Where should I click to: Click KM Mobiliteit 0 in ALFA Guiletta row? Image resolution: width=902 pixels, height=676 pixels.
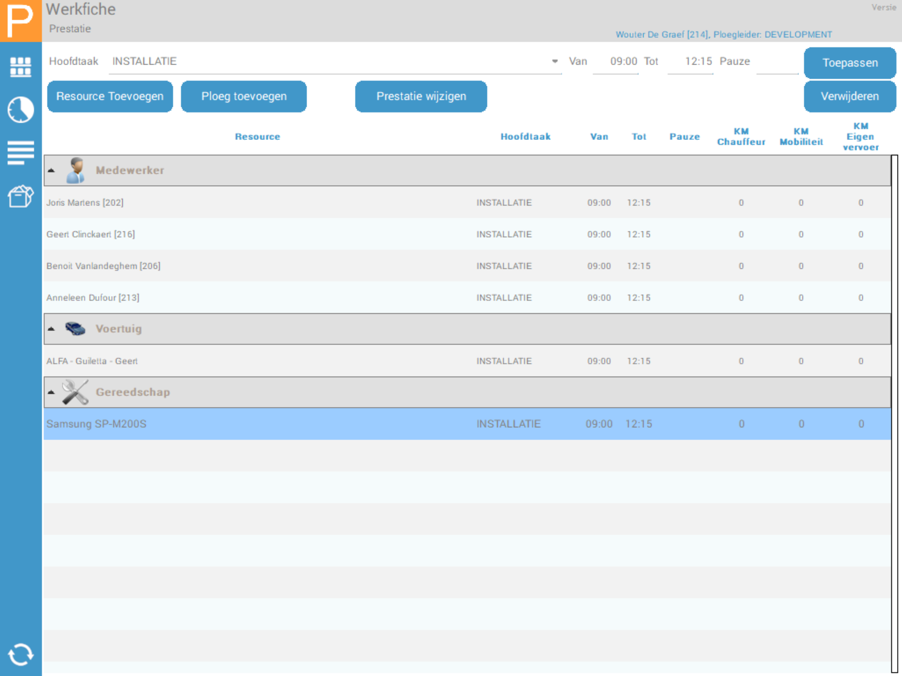pos(801,361)
